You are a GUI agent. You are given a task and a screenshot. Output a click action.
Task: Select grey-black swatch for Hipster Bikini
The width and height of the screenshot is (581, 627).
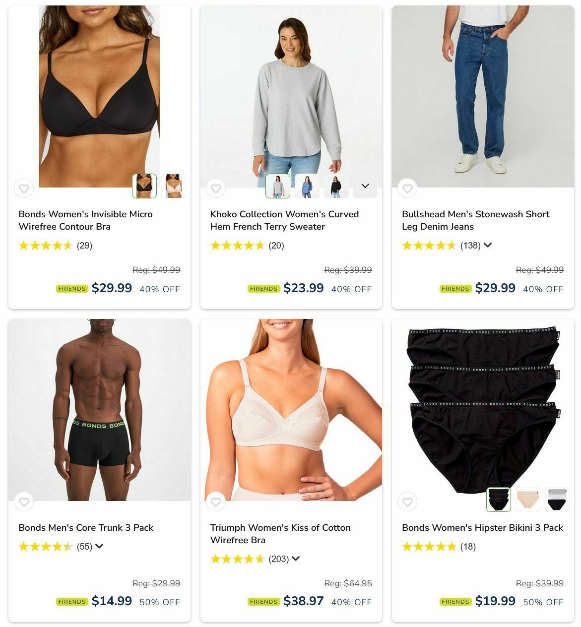tap(557, 500)
